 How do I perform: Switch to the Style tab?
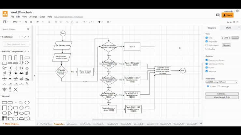[228, 28]
